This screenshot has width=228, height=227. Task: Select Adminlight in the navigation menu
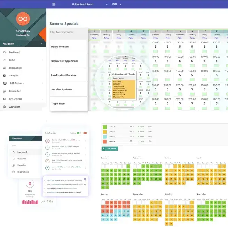point(23,107)
